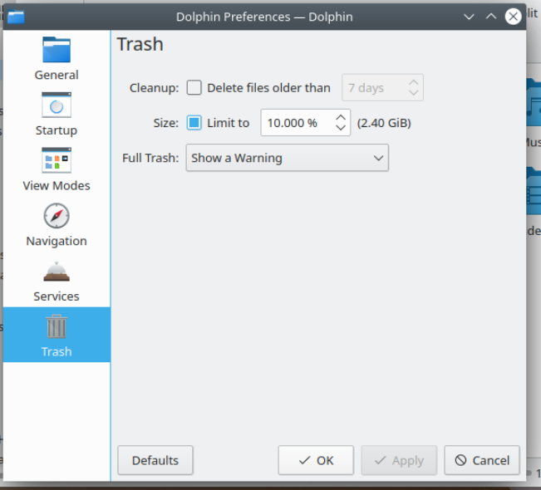The image size is (541, 490).
Task: Click the View Modes label in sidebar
Action: [57, 185]
